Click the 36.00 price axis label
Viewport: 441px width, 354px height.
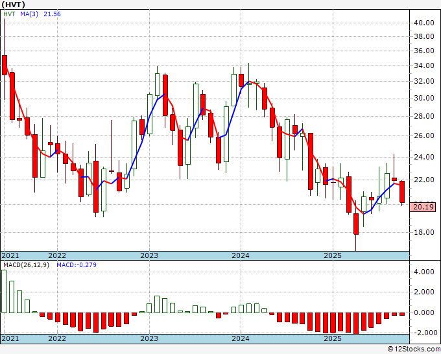[424, 51]
